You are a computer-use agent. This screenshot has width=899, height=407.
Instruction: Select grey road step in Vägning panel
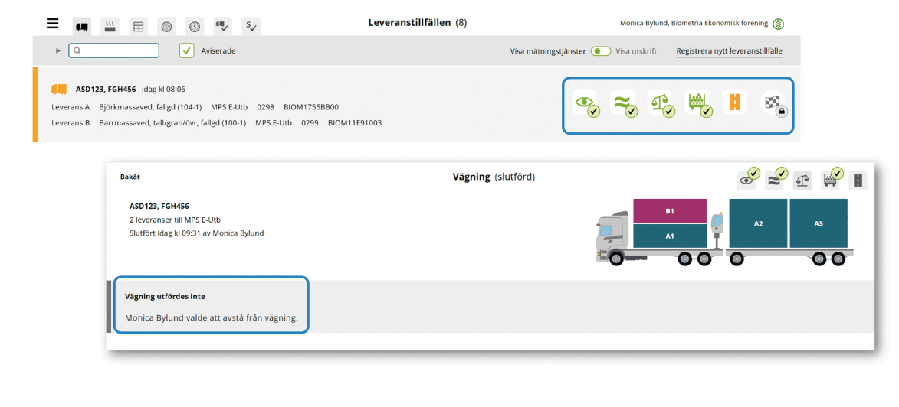click(858, 181)
